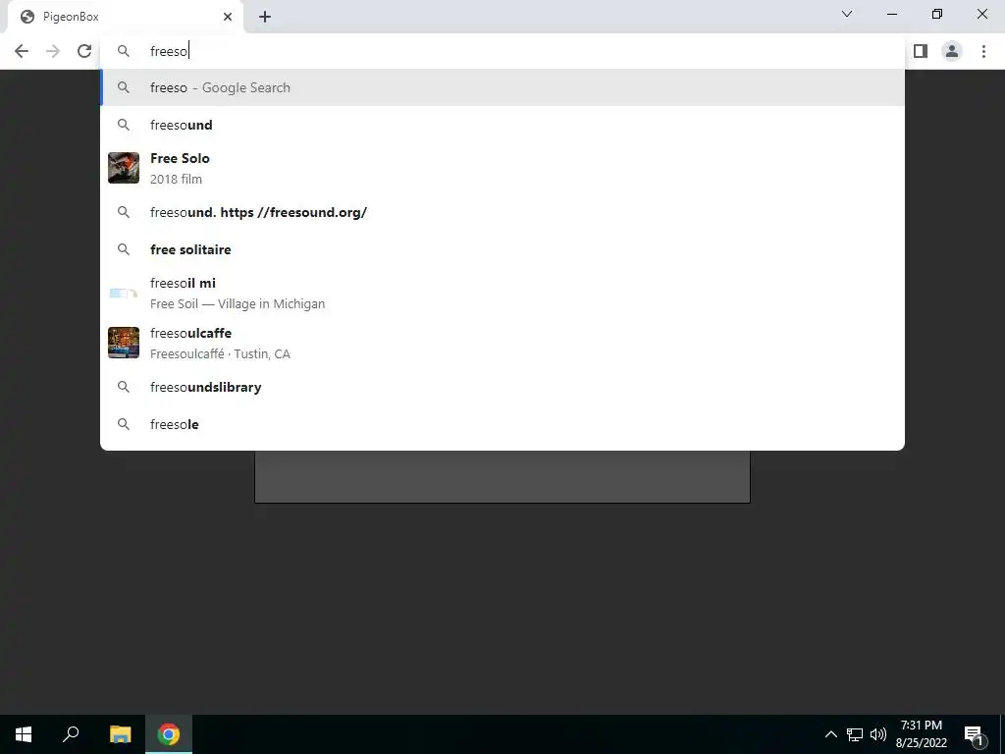Click the Freesoulcaffé photo thumbnail
The width and height of the screenshot is (1005, 754).
coord(124,343)
